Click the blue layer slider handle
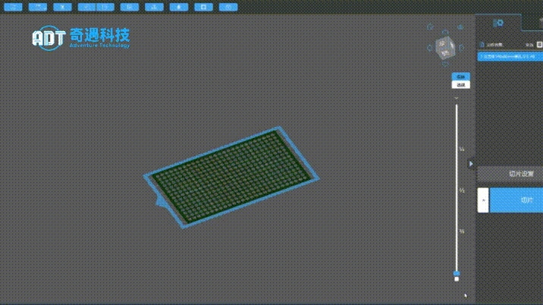Screen dimensions: 543x305 [x=457, y=273]
